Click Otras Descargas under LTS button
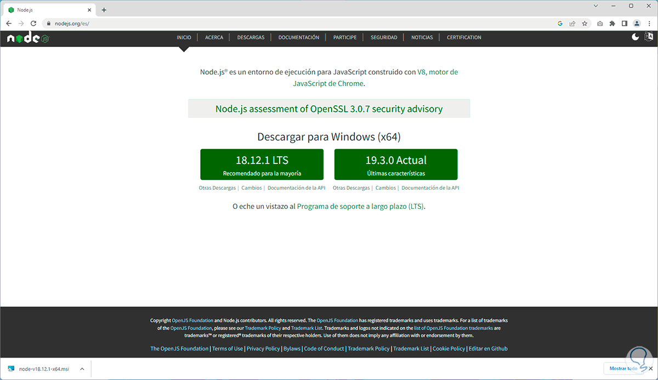This screenshot has height=380, width=658. 217,188
